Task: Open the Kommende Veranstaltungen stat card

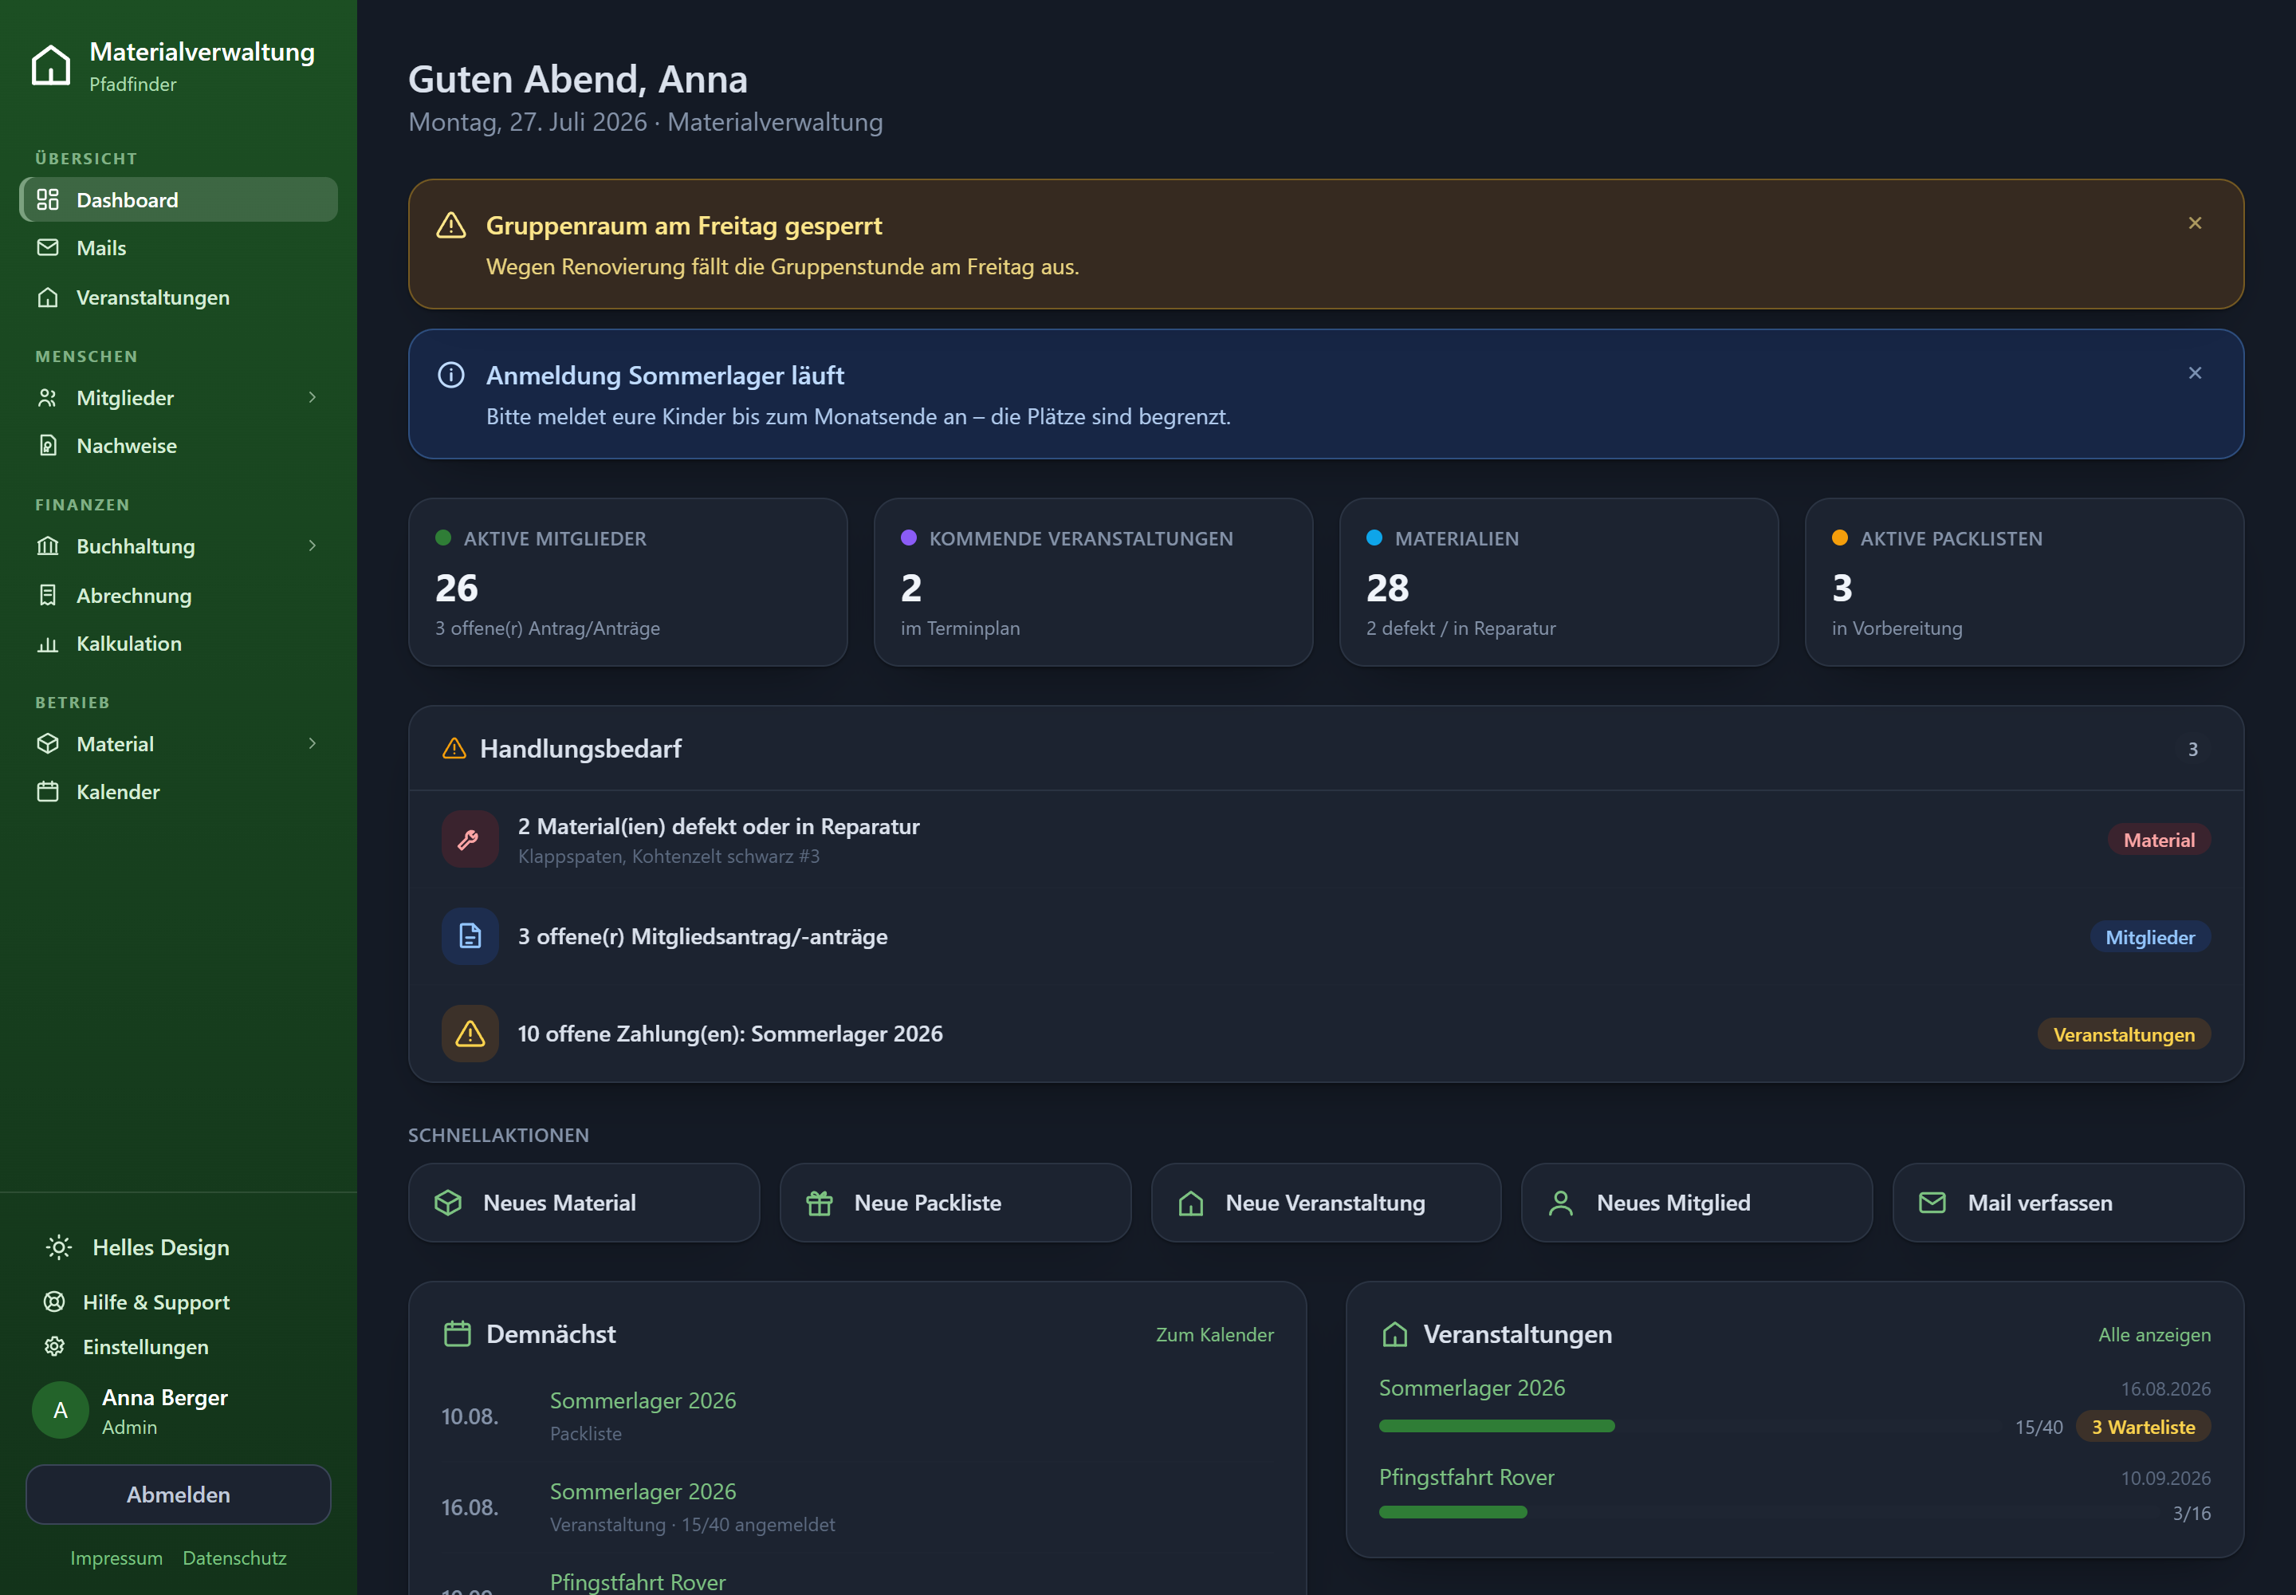Action: coord(1093,583)
